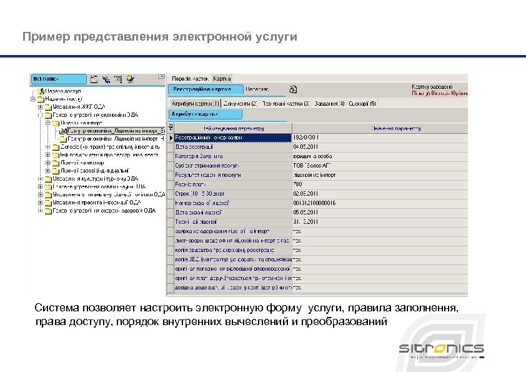The width and height of the screenshot is (526, 372).
Task: Click the yellow pencil toolbar icon
Action: [130, 79]
